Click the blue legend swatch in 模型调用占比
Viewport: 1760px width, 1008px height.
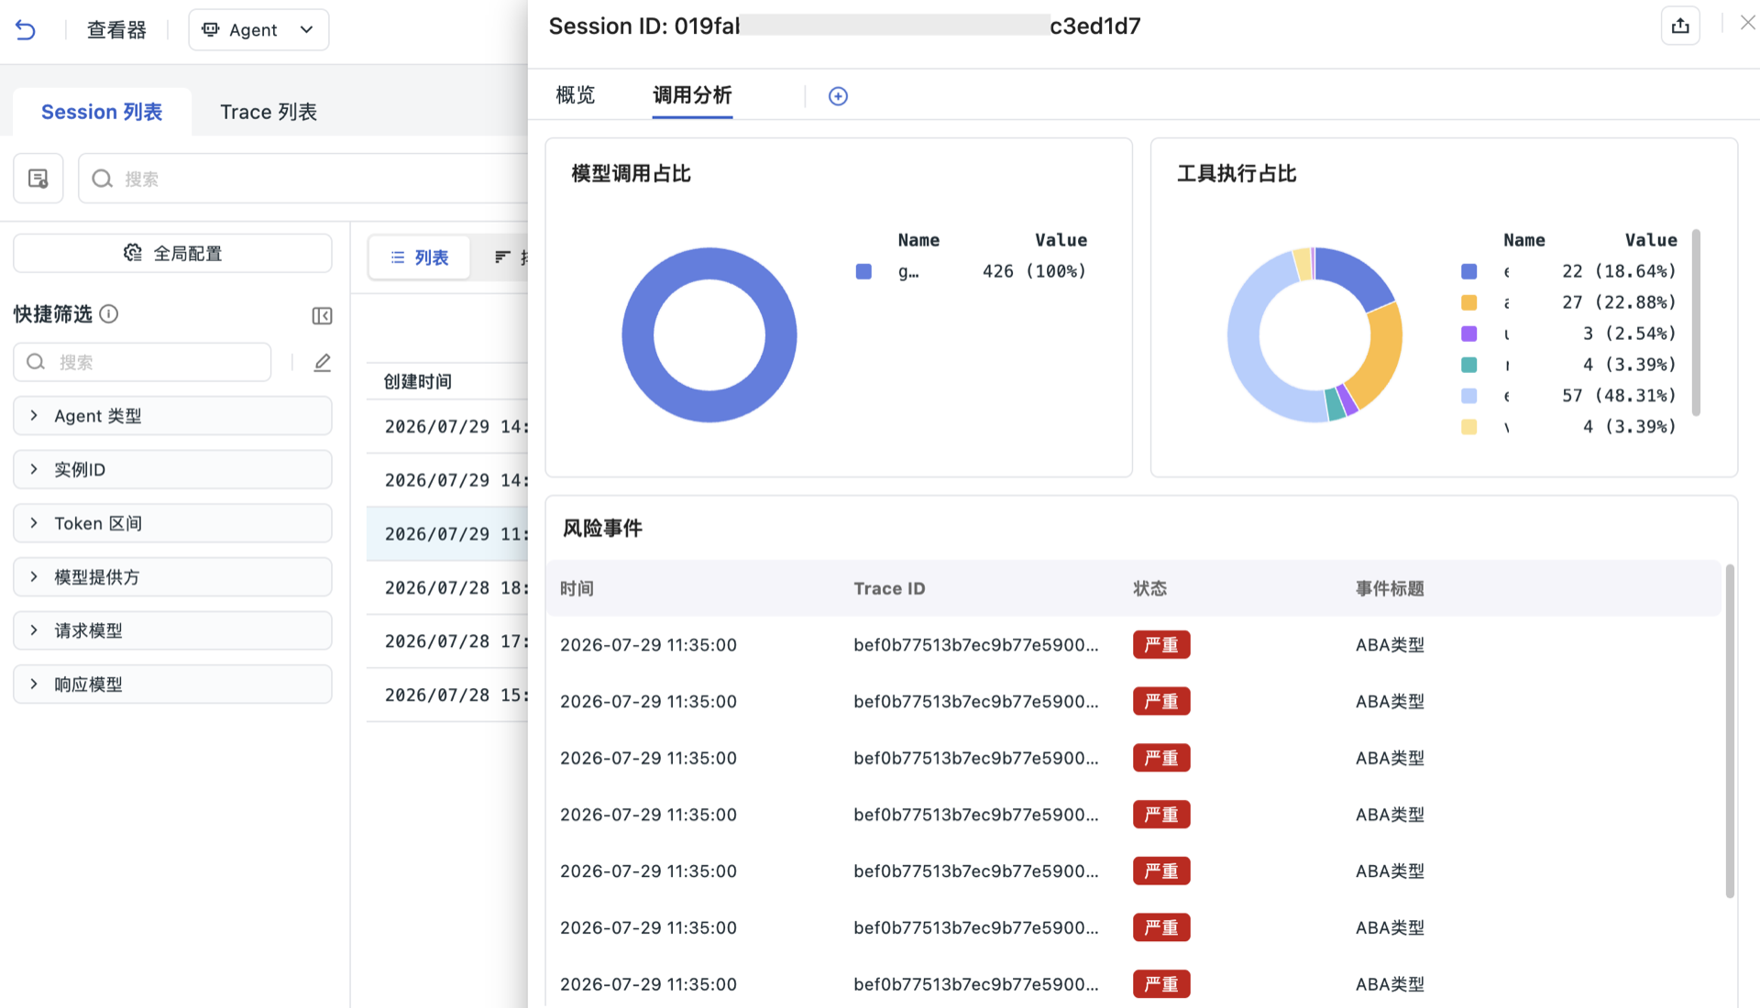[863, 271]
